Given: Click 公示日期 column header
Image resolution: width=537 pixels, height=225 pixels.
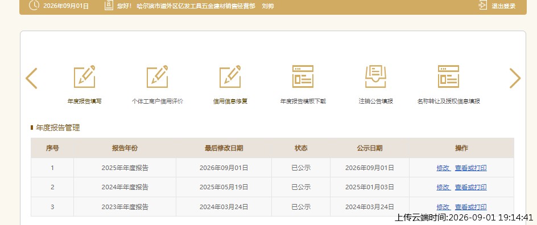Looking at the screenshot, I should 370,148.
